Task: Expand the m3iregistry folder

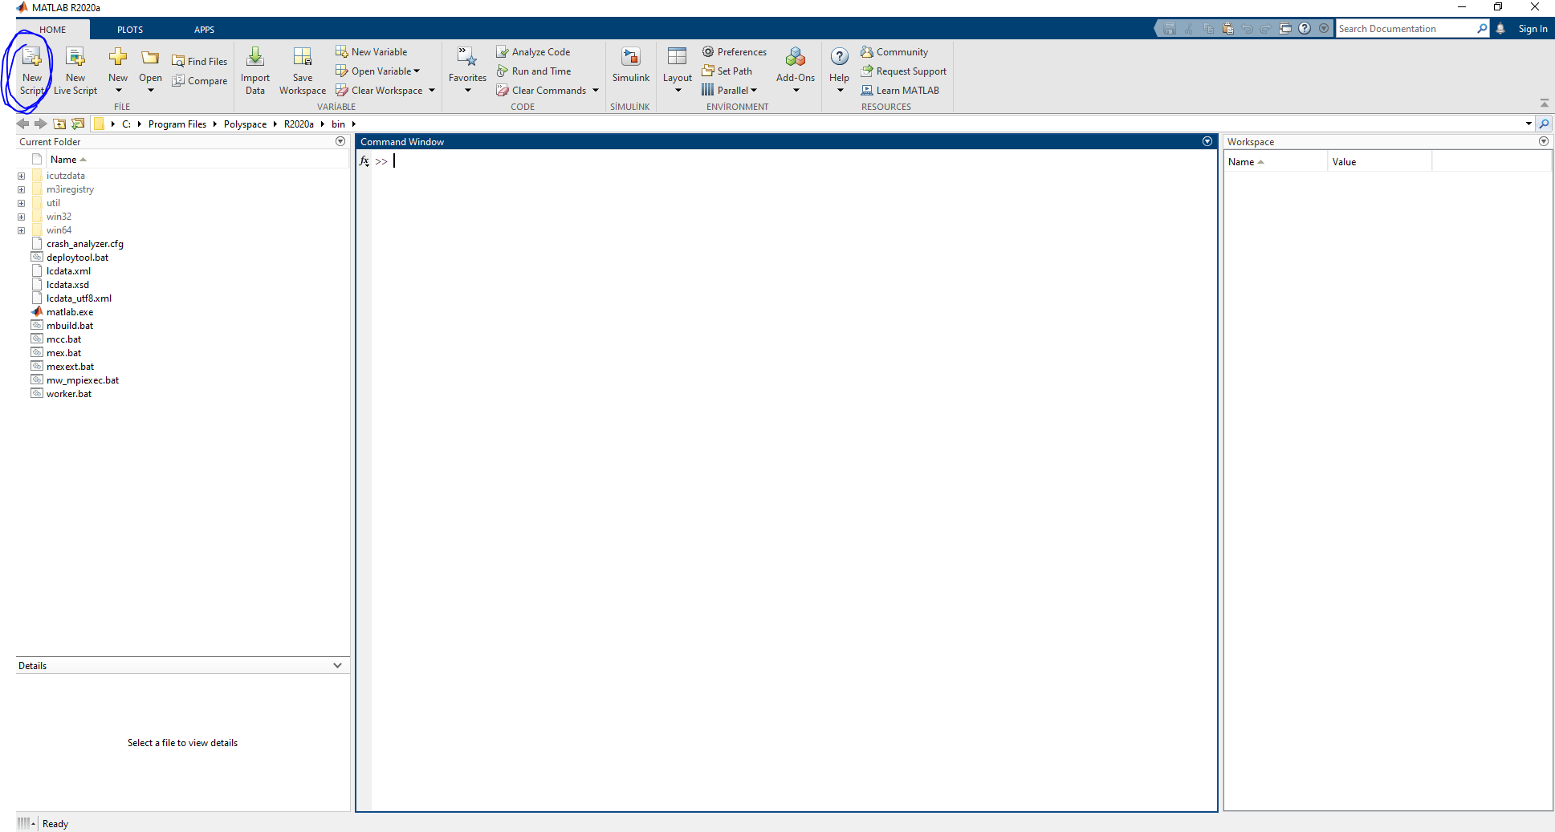Action: (x=22, y=189)
